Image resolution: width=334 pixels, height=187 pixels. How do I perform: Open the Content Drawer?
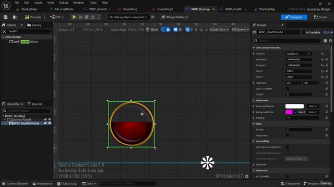click(15, 183)
